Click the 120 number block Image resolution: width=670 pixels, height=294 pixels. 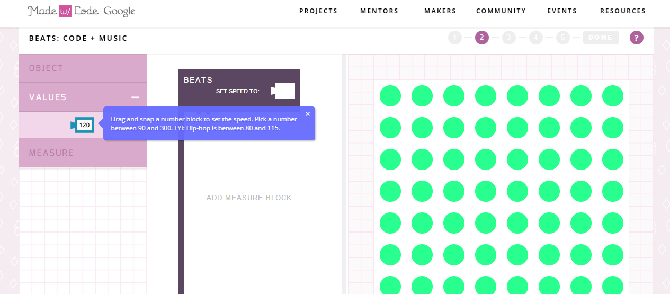(x=84, y=125)
